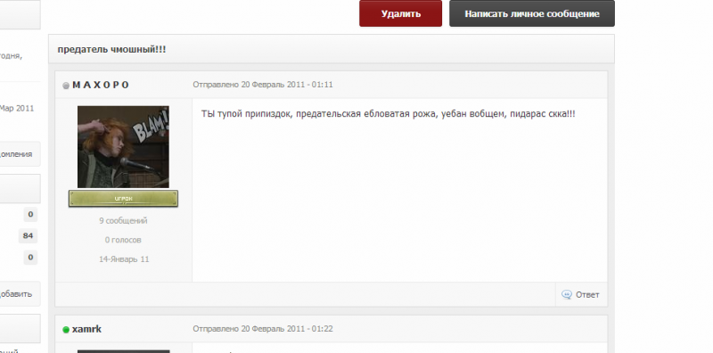
Task: Select the 9 сообщений post count
Action: (x=123, y=221)
